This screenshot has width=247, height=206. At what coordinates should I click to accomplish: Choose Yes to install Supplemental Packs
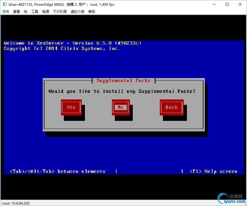pyautogui.click(x=71, y=107)
